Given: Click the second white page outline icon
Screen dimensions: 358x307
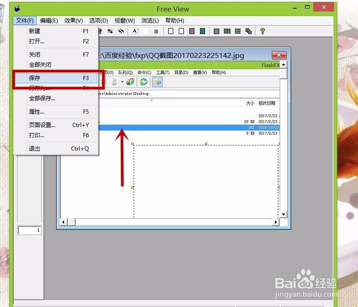Looking at the screenshot, I should tap(181, 31).
